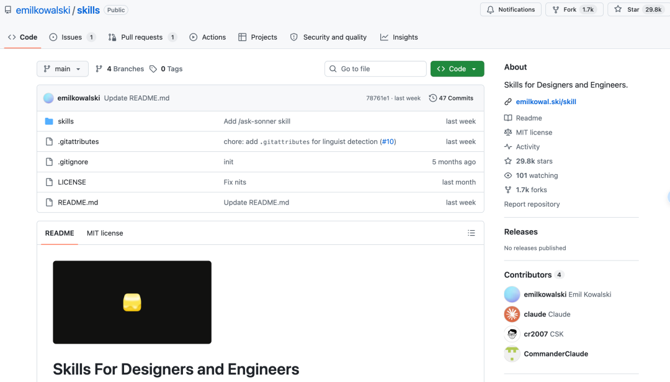Open the Activity link
670x382 pixels.
click(527, 146)
